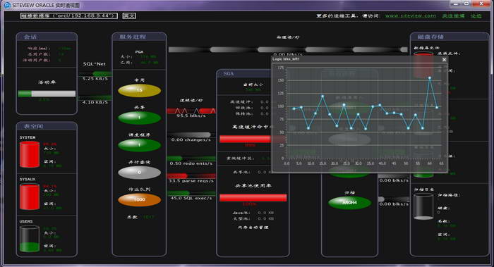
Task: Click the red buffer cache hit ratio bar
Action: point(246,139)
